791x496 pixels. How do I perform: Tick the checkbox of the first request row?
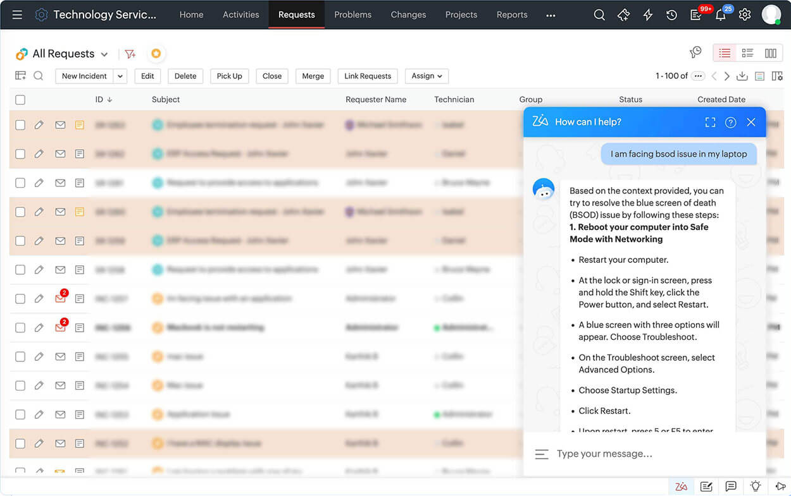[20, 125]
